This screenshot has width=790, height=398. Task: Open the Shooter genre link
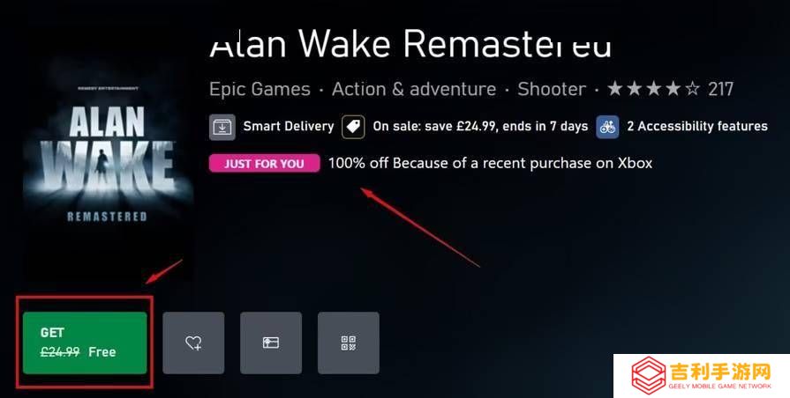[552, 90]
